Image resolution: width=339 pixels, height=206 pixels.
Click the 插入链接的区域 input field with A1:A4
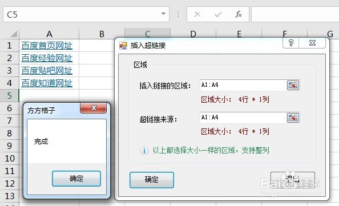(244, 85)
